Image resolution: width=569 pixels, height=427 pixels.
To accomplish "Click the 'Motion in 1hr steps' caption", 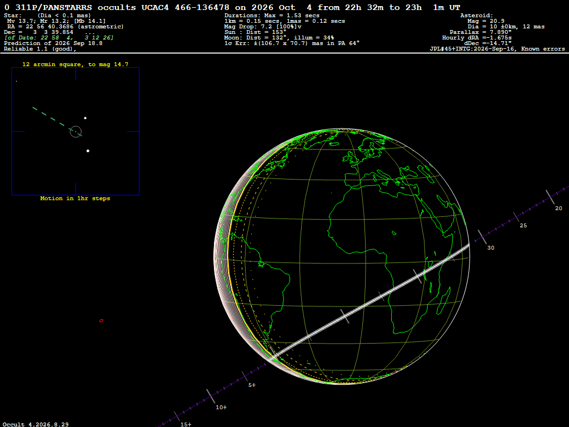I will pyautogui.click(x=75, y=198).
